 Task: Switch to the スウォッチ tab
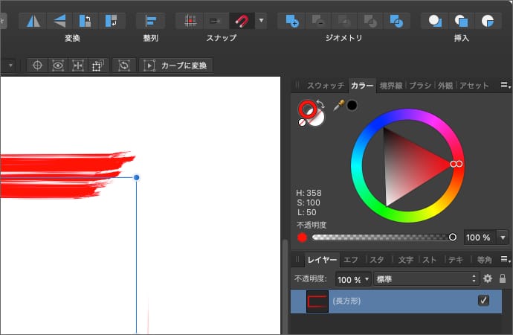click(x=324, y=86)
